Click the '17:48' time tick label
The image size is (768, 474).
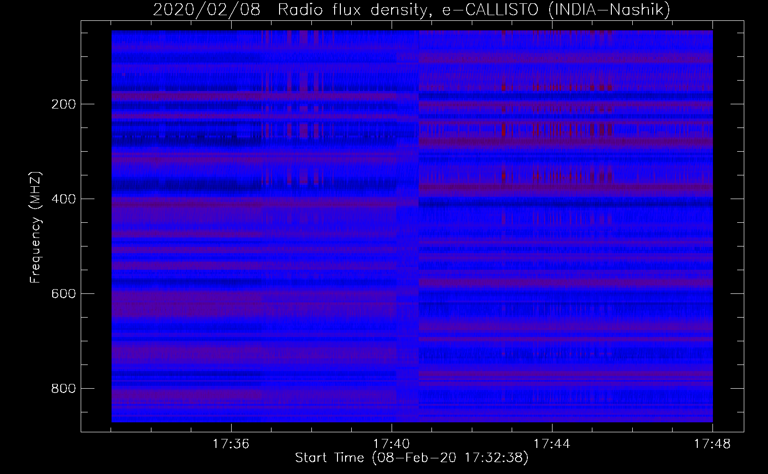[712, 444]
